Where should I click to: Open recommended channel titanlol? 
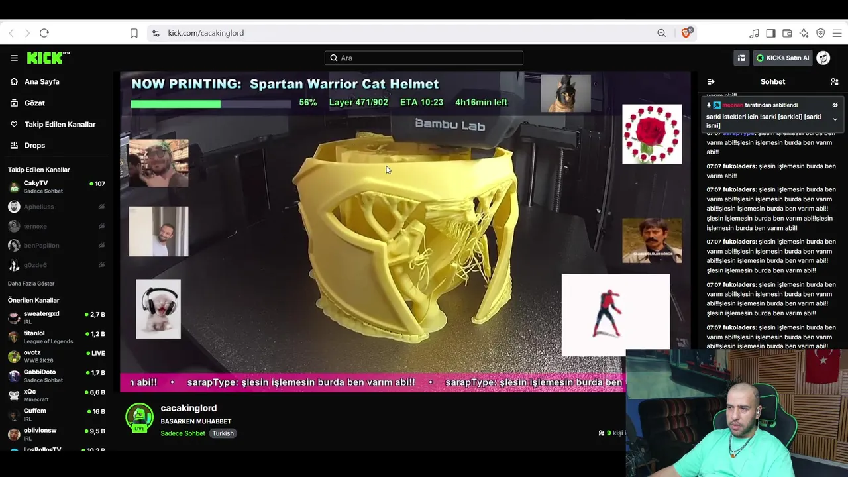56,337
